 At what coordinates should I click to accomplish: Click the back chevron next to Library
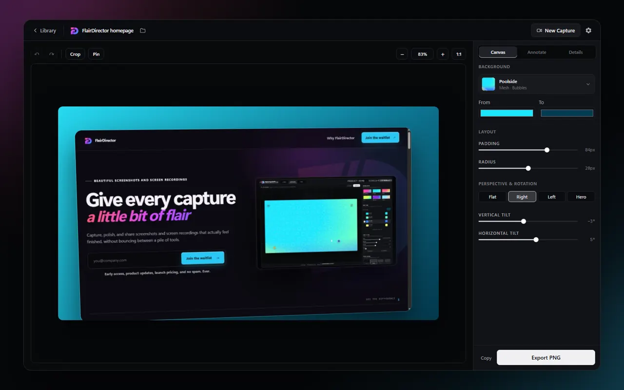click(x=35, y=31)
